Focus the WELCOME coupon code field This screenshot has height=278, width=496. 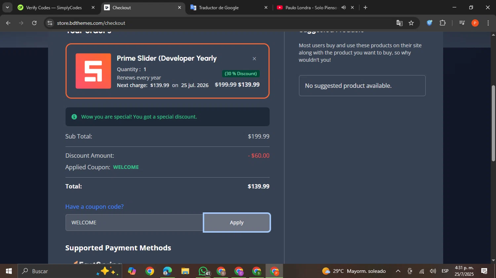pos(134,223)
